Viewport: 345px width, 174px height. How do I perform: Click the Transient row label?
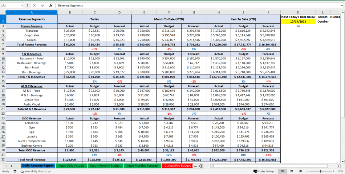coord(32,31)
